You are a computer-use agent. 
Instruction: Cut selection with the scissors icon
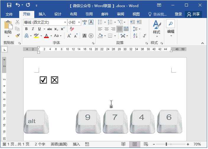17,22
